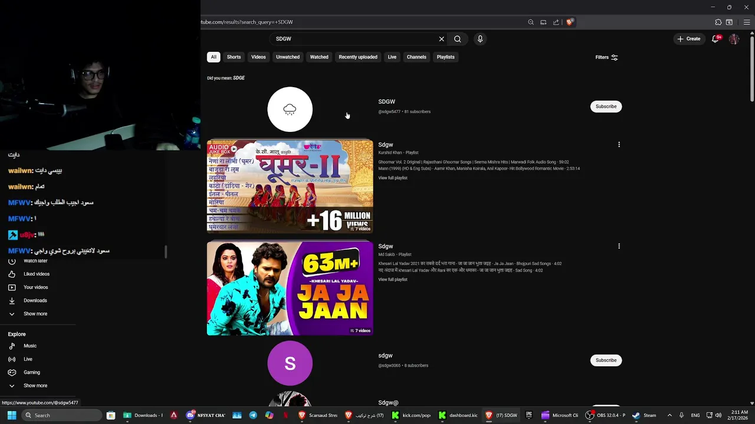The image size is (755, 424).
Task: Open the purple S avatar of sdgw channel
Action: (290, 363)
